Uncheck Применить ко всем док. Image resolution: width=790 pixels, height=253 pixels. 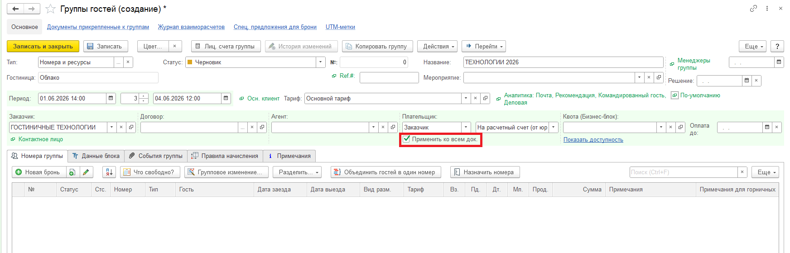(x=406, y=139)
